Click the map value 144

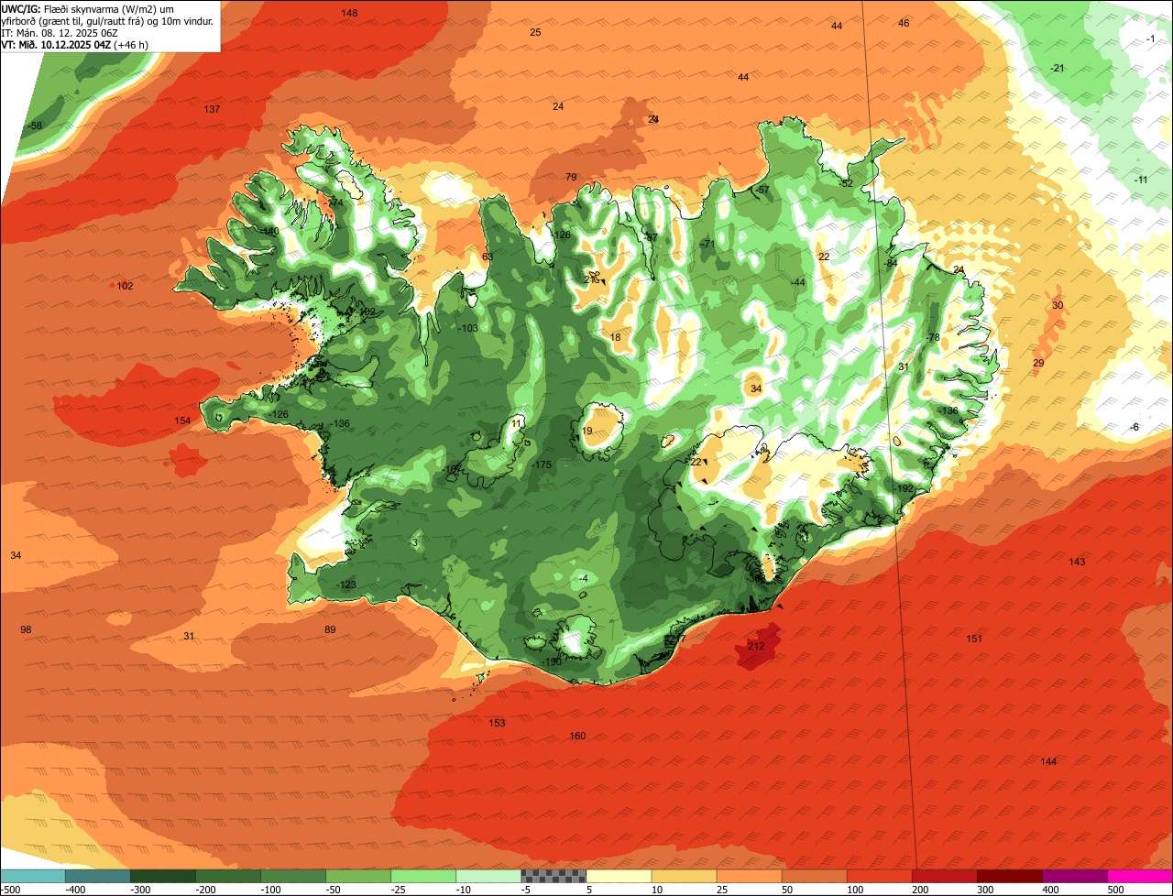click(1048, 761)
